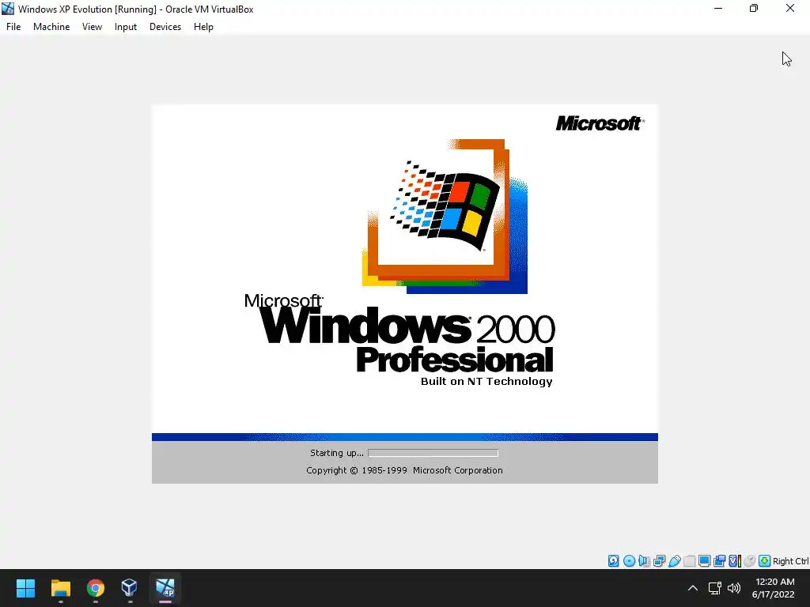Click the Starting up progress bar

[x=433, y=453]
